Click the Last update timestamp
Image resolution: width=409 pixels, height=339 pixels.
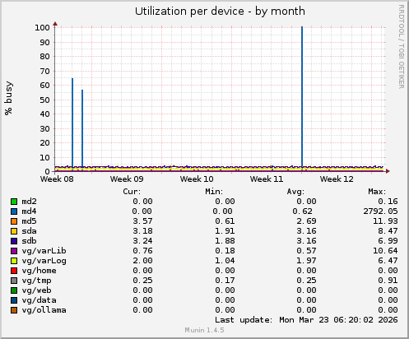point(306,320)
